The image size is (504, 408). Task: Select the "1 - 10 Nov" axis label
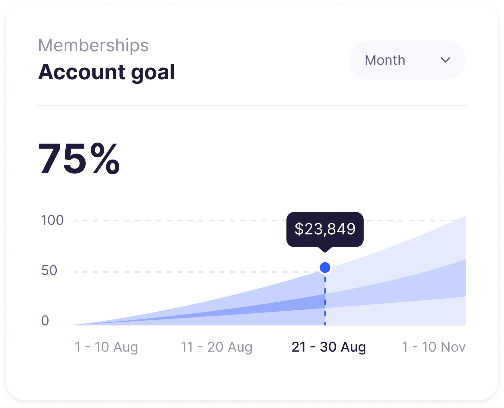[x=434, y=347]
